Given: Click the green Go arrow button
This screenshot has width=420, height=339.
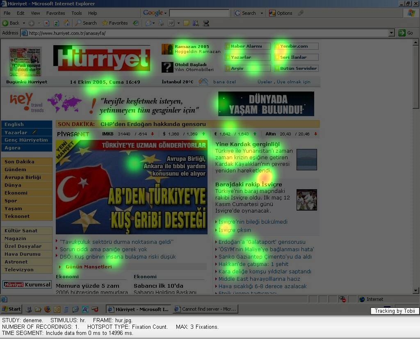Looking at the screenshot, I should coord(402,33).
